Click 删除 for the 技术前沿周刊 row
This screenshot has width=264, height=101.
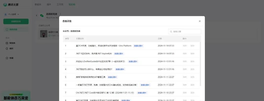[x=192, y=93]
